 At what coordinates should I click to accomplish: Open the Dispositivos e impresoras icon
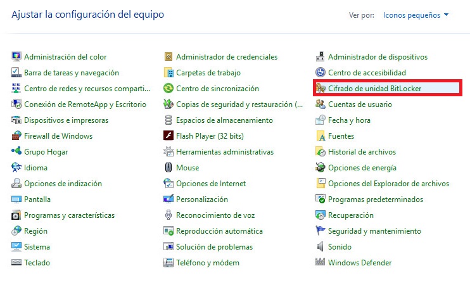[x=16, y=120]
